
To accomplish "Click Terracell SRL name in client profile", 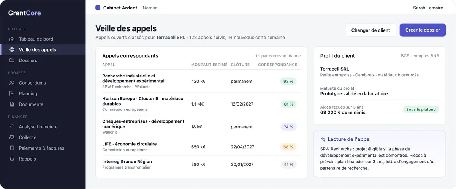I will click(x=335, y=69).
